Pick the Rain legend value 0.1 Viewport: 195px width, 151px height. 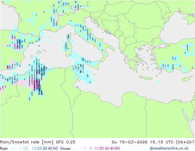coord(13,149)
